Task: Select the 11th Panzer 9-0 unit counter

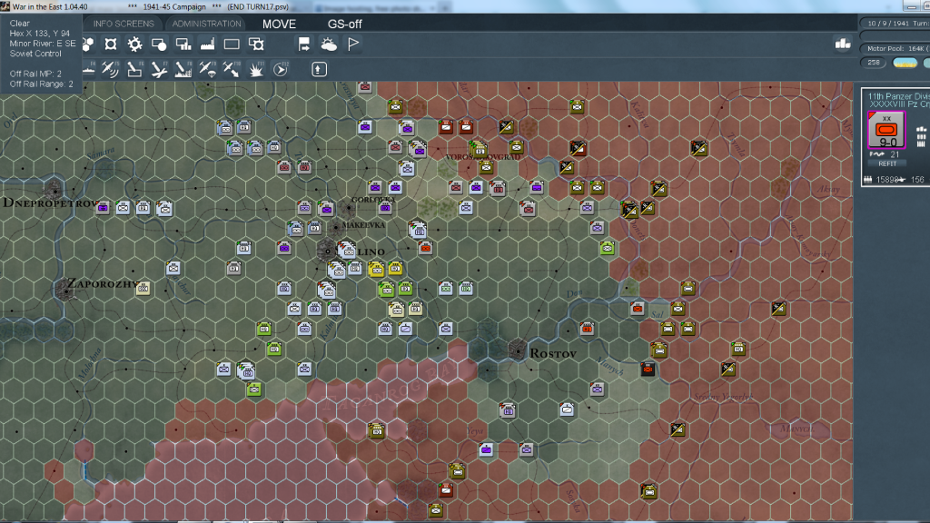Action: (x=886, y=131)
